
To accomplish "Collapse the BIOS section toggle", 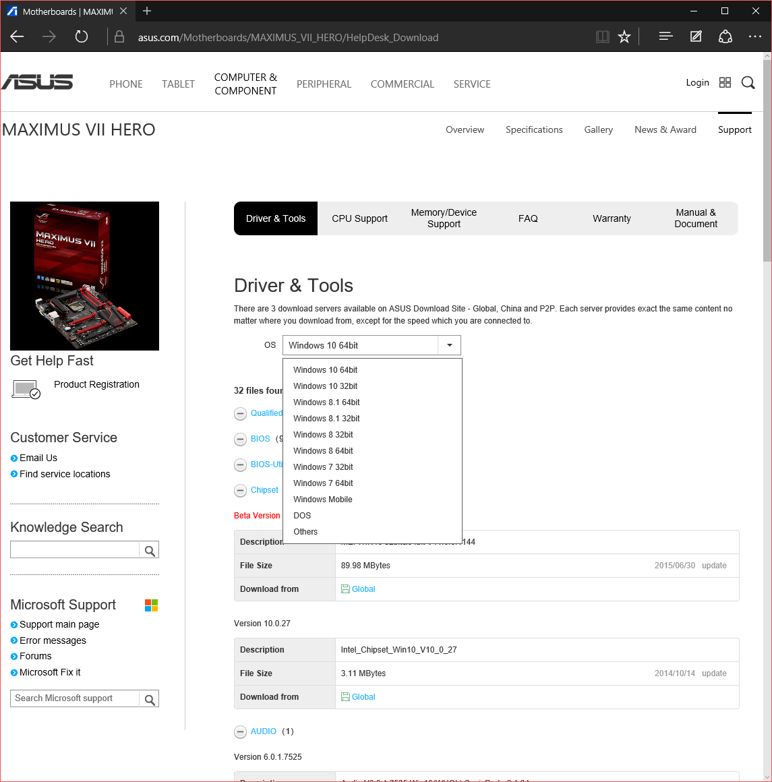I will 240,439.
